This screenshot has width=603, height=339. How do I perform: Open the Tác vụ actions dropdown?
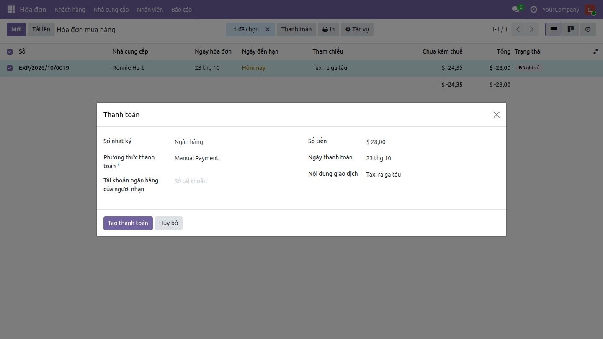point(357,29)
